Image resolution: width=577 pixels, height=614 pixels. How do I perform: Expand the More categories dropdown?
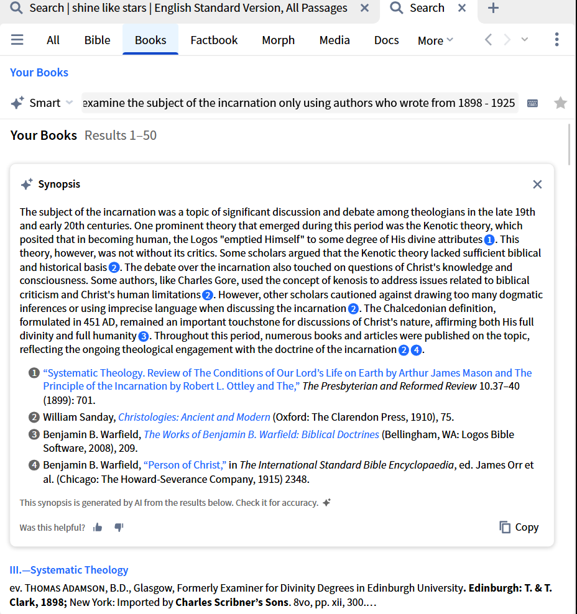(x=435, y=40)
